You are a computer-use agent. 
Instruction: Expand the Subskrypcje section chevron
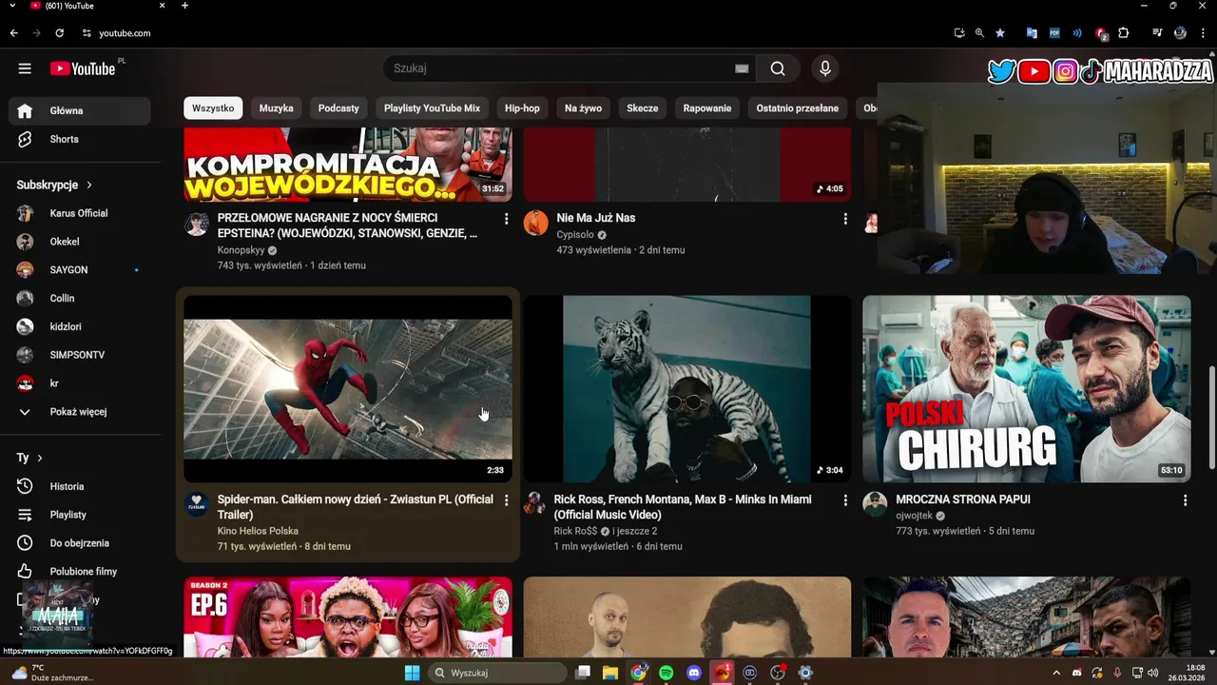pos(89,185)
